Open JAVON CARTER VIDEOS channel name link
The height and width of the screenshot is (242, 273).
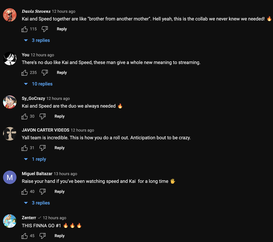tap(45, 130)
